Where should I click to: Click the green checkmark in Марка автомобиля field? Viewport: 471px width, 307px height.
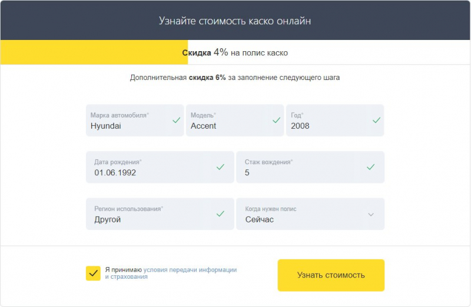tap(176, 120)
